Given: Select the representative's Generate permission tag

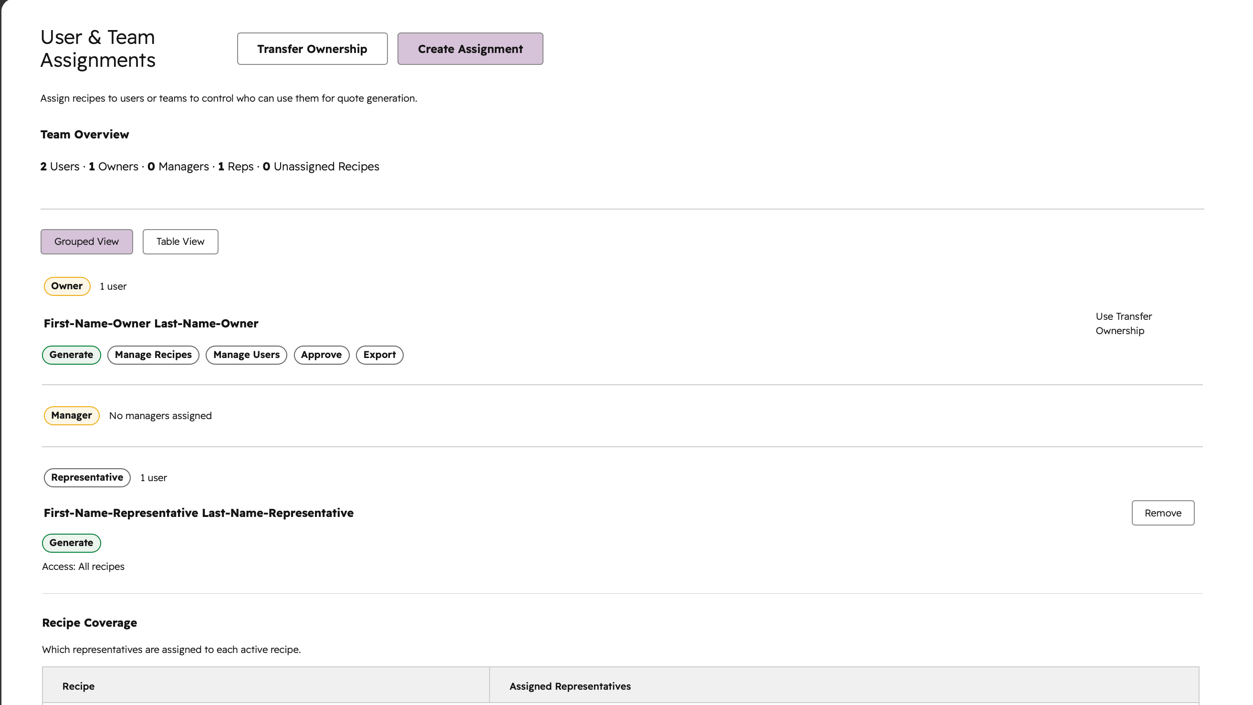Looking at the screenshot, I should click(71, 543).
